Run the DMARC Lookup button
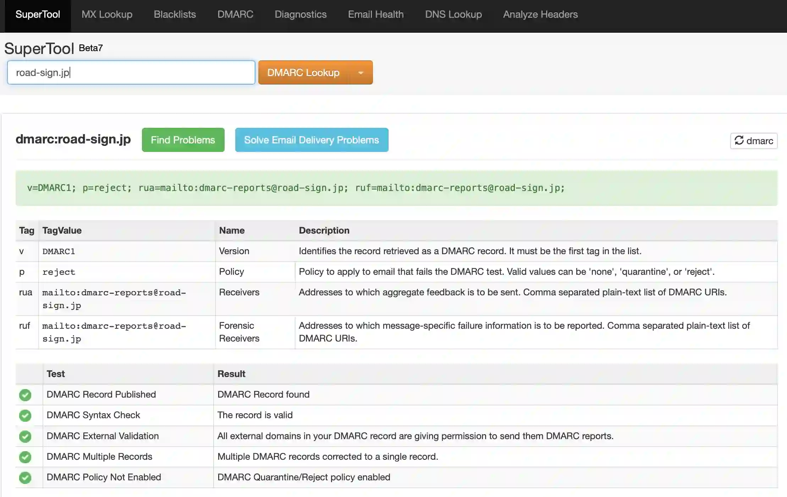The width and height of the screenshot is (787, 497). [x=304, y=72]
